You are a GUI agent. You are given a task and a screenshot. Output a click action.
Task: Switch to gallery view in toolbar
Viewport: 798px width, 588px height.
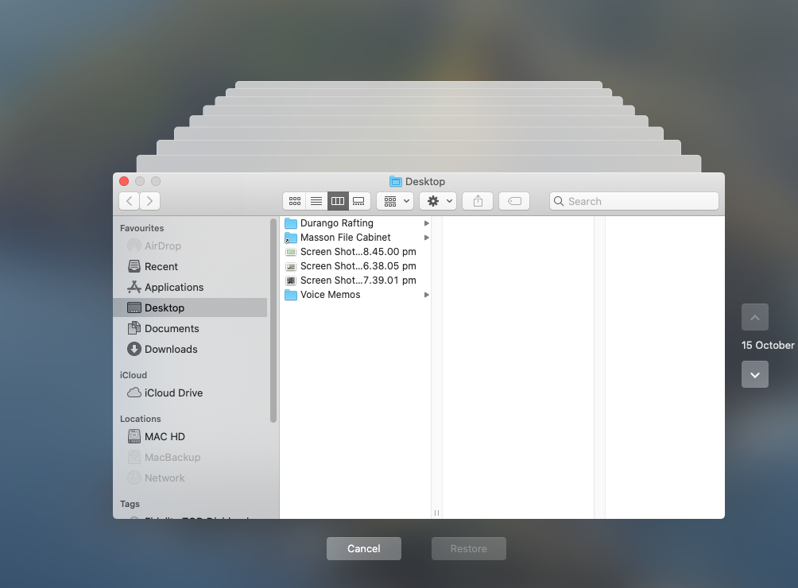tap(358, 201)
